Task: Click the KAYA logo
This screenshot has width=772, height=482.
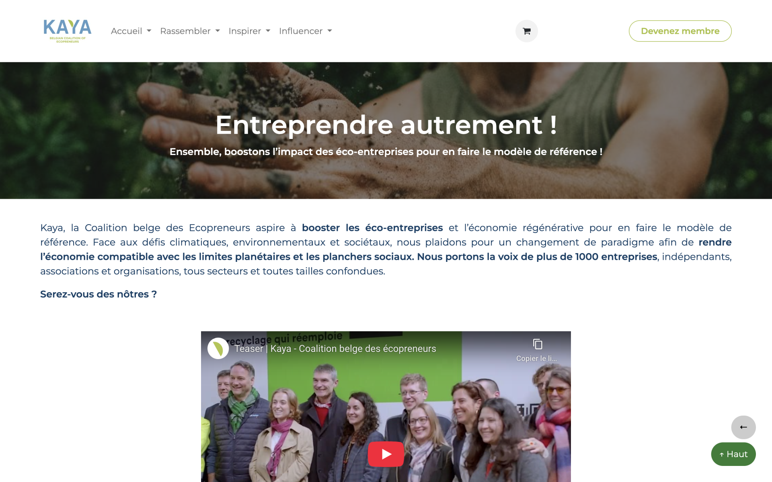Action: (68, 31)
